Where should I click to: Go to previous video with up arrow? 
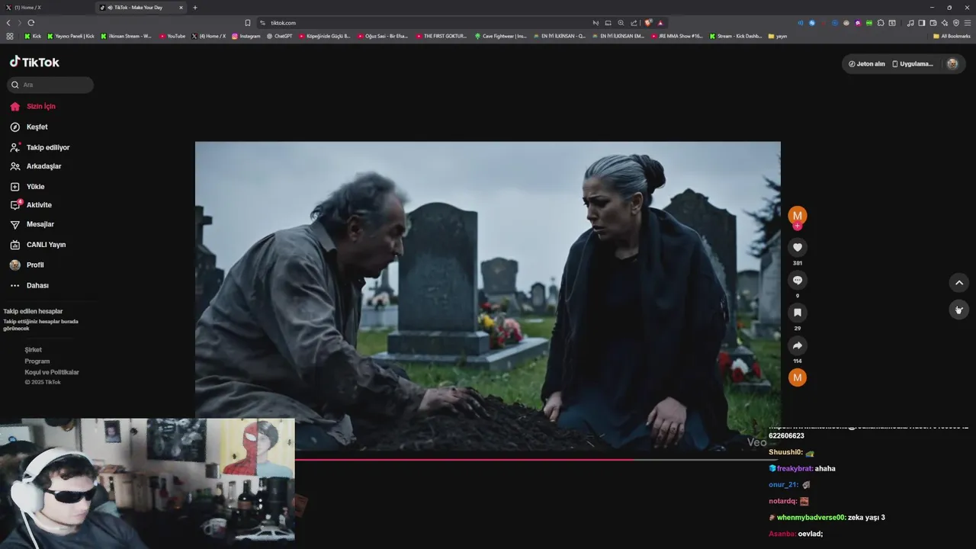[x=958, y=283]
